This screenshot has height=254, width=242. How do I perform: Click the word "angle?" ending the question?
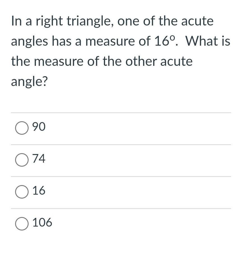[x=29, y=82]
